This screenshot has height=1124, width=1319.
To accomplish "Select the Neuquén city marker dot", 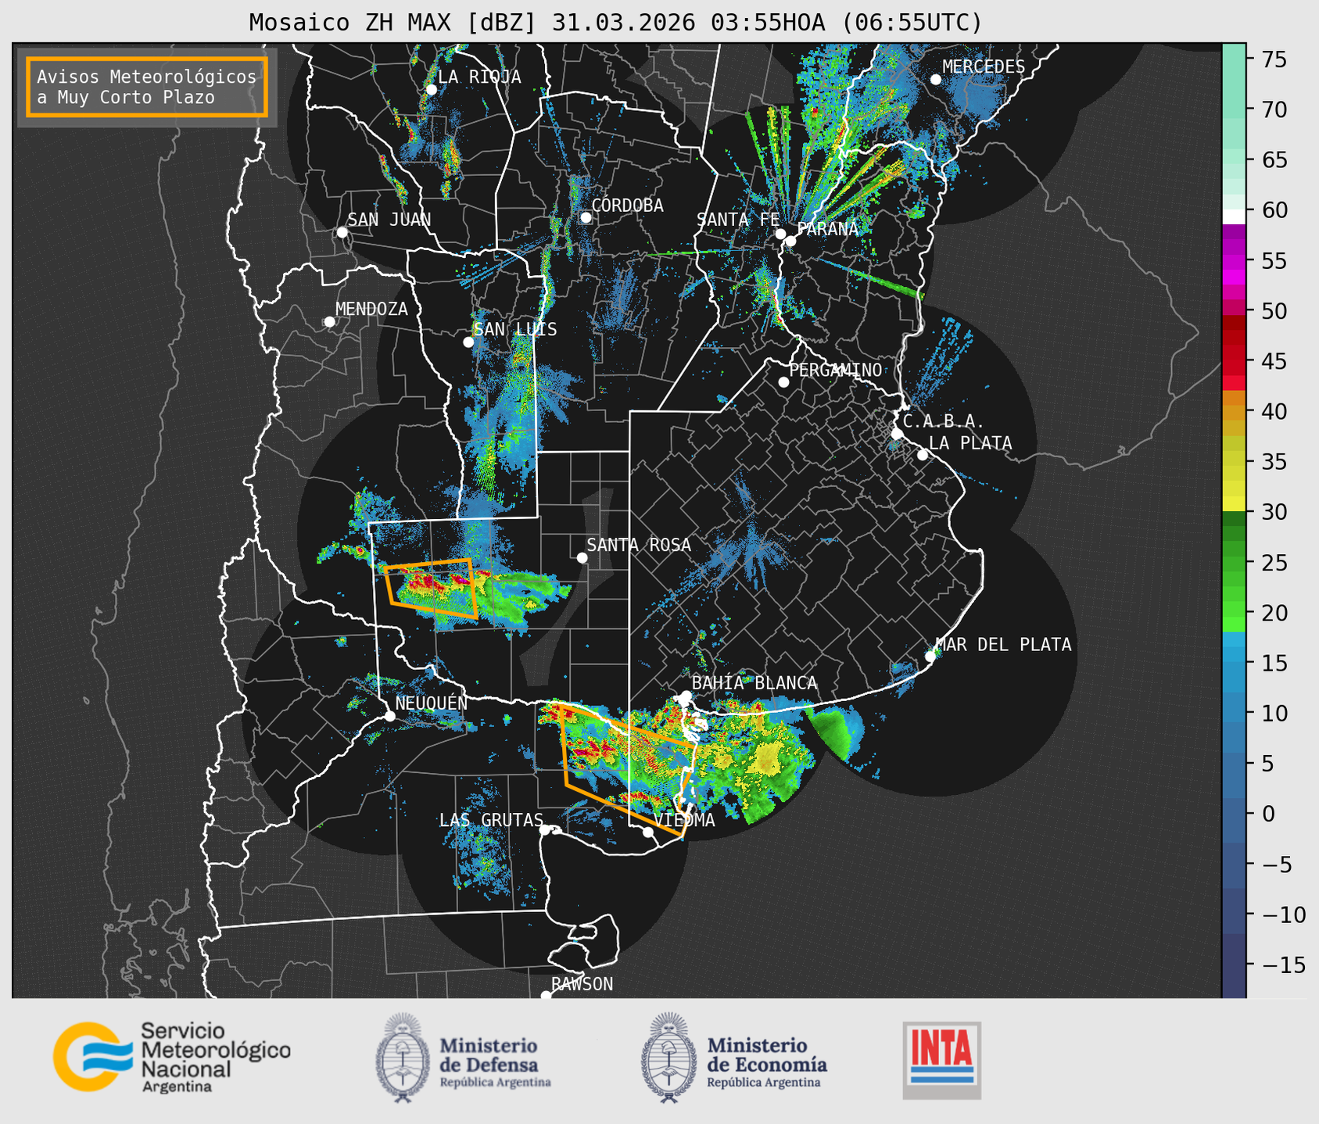I will [x=389, y=715].
